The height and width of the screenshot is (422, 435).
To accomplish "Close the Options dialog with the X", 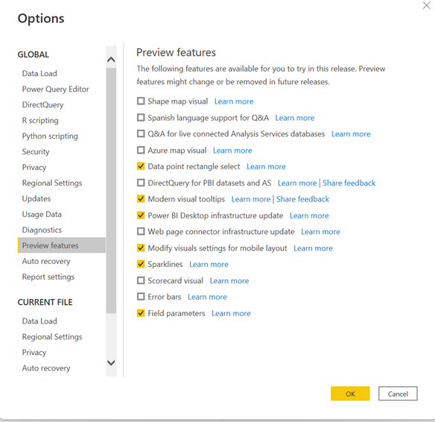I will 426,5.
